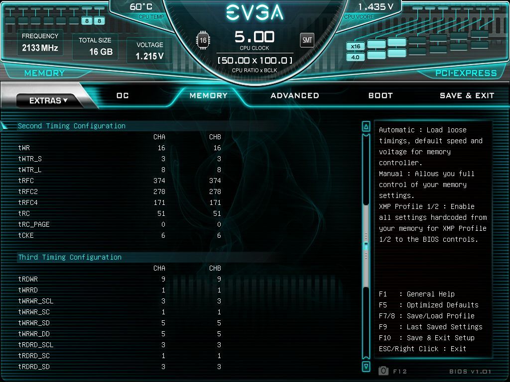
Task: Click the tWR CHB value 16
Action: coord(217,148)
